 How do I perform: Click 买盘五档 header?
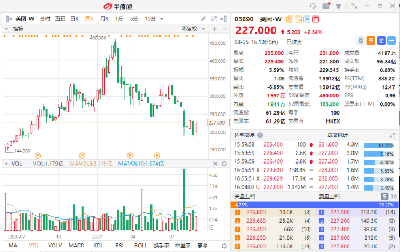click(245, 197)
